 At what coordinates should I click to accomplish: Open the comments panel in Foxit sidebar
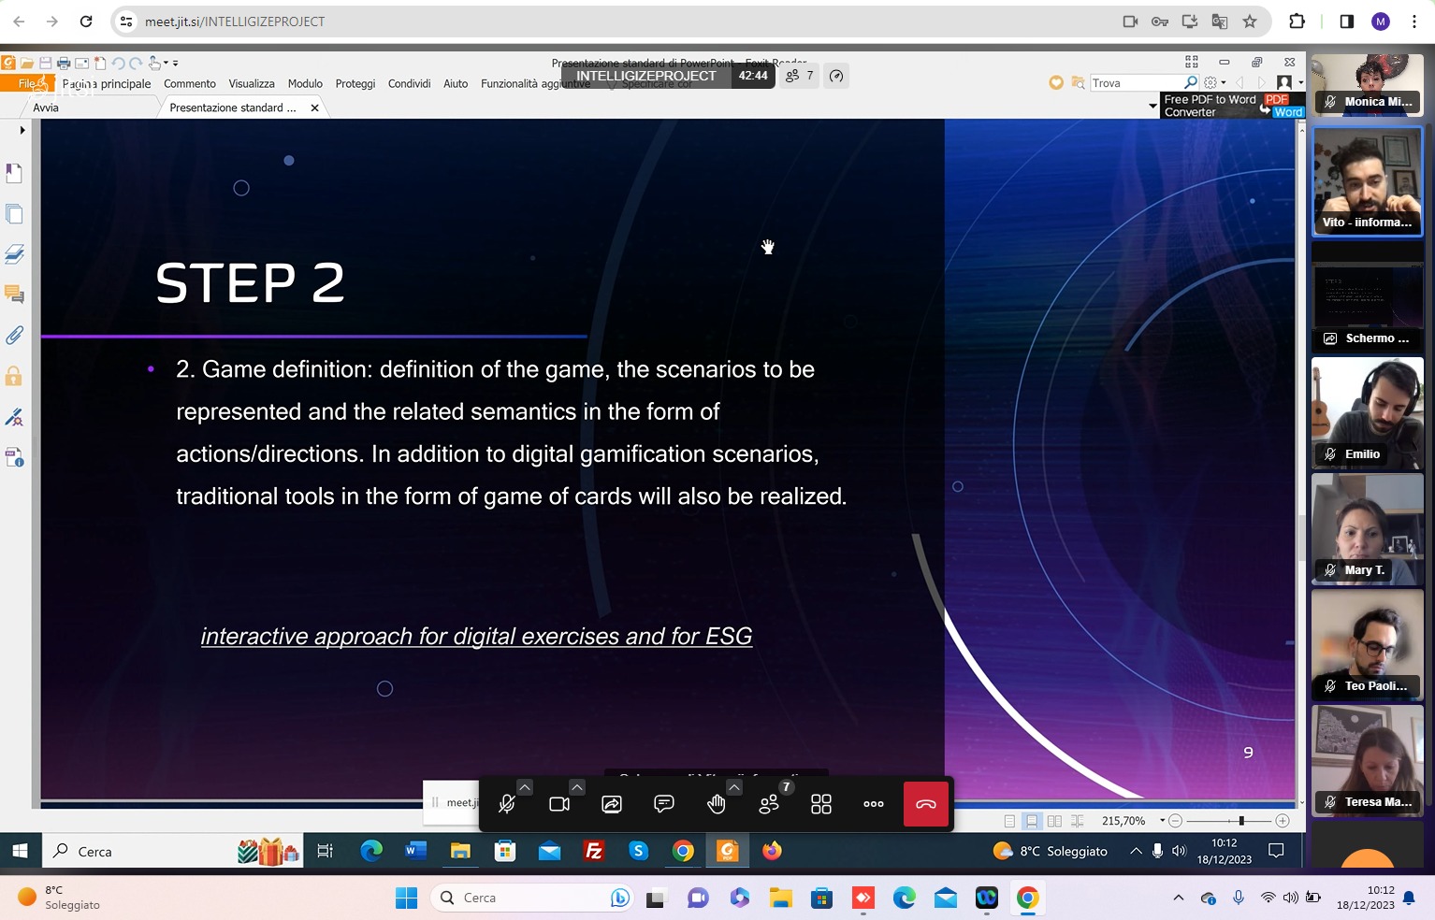[14, 295]
